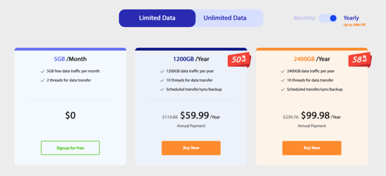Viewport: 386px width, 176px height.
Task: Select the Monthly billing label
Action: pyautogui.click(x=304, y=18)
